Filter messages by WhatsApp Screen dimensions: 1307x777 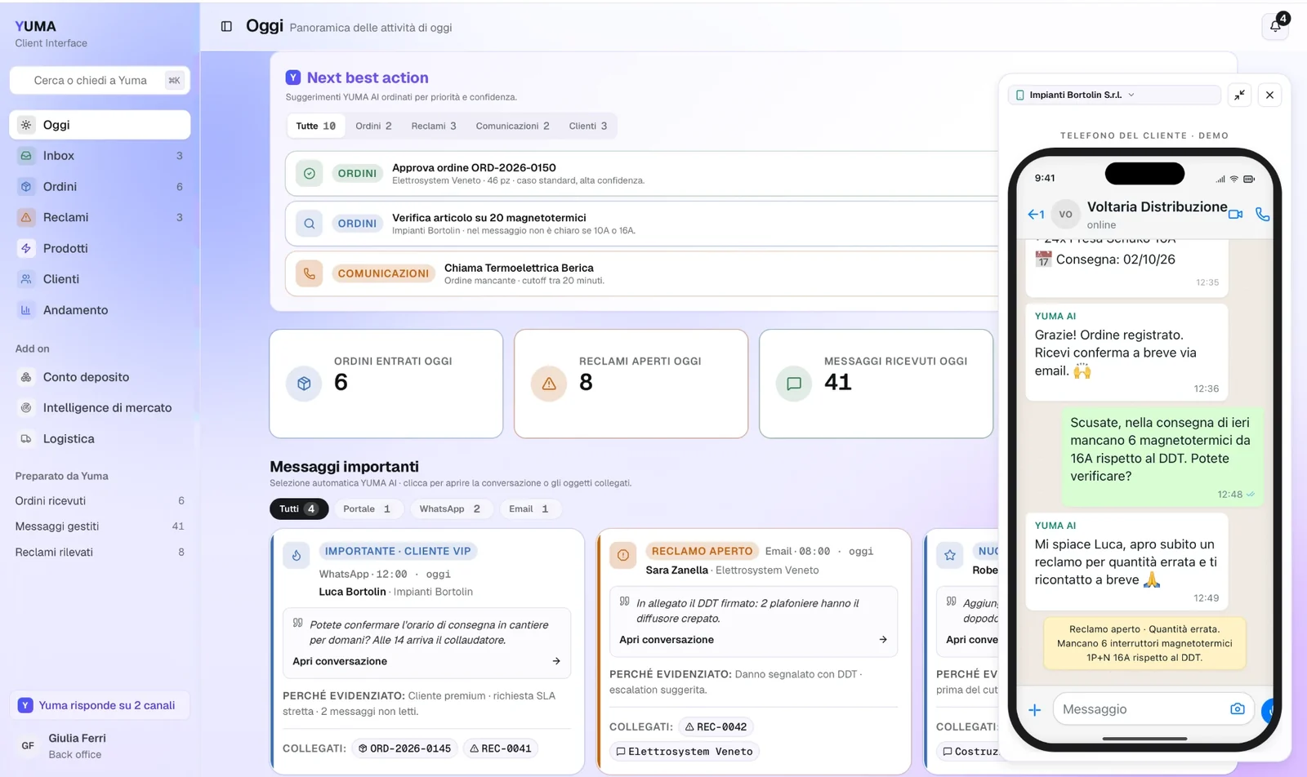pos(450,508)
